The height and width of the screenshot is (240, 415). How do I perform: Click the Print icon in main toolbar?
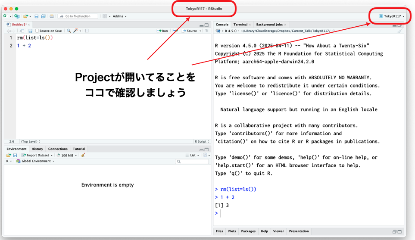click(52, 16)
